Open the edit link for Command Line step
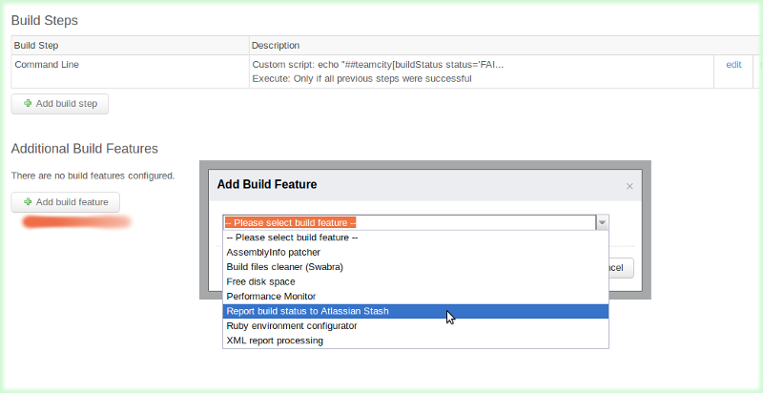Screen dimensions: 763x393 tap(733, 65)
